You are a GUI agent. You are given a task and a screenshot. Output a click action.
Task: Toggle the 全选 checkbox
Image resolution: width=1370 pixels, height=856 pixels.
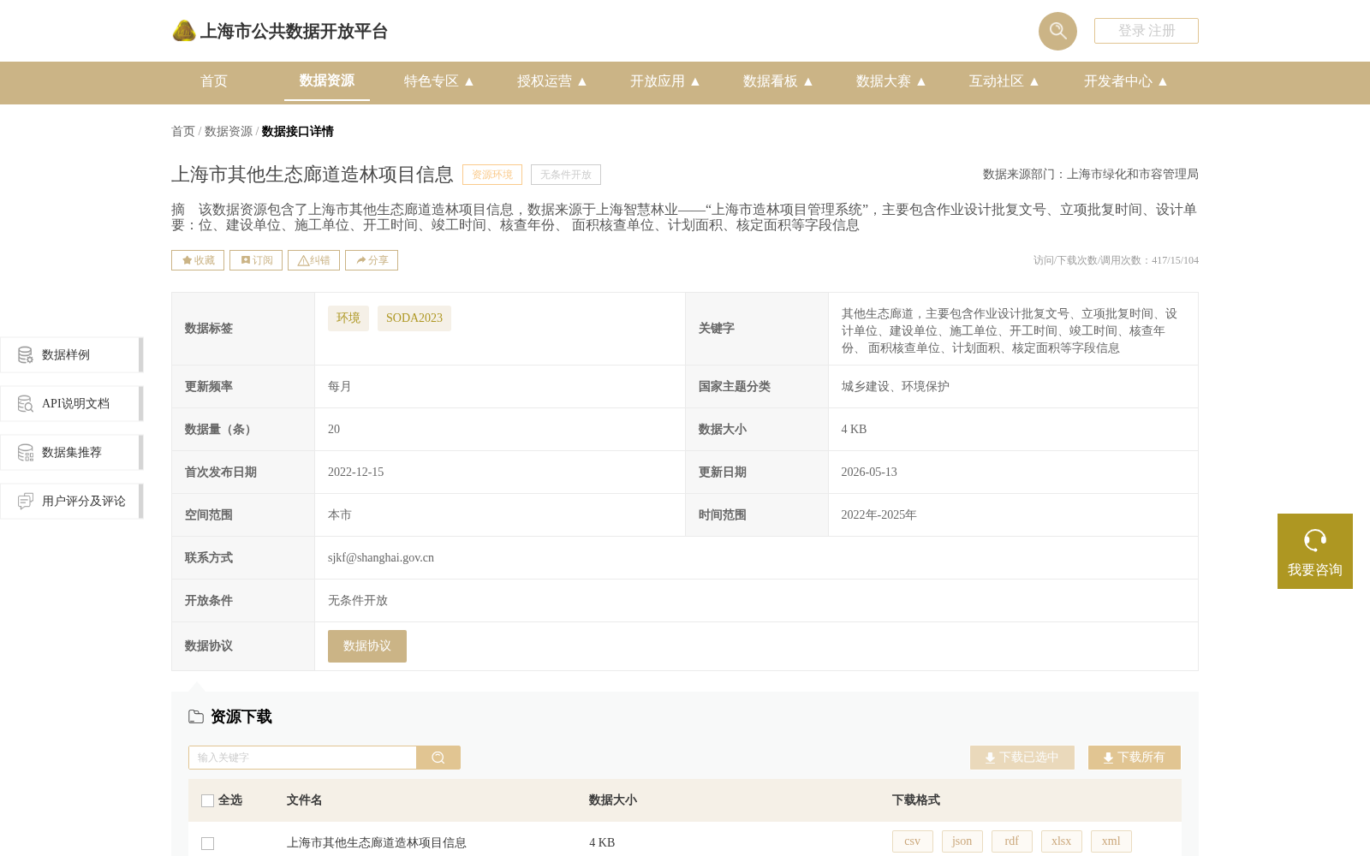pyautogui.click(x=207, y=800)
